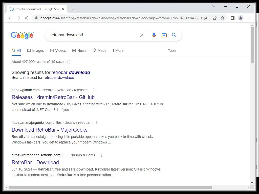Go to Google home via logo

(22, 35)
